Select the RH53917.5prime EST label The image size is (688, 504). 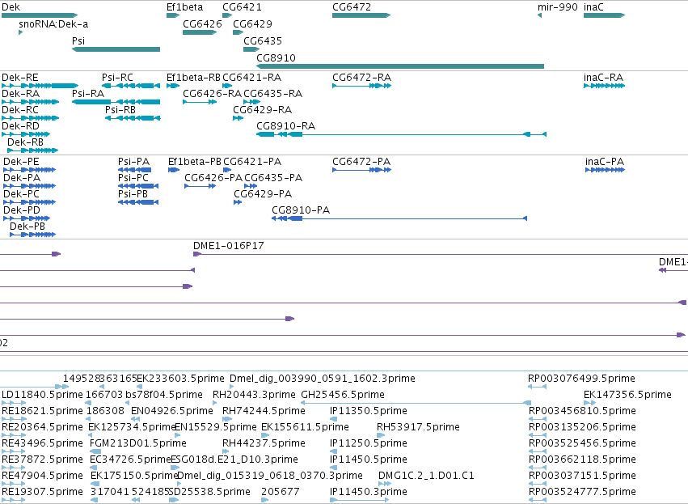click(418, 427)
